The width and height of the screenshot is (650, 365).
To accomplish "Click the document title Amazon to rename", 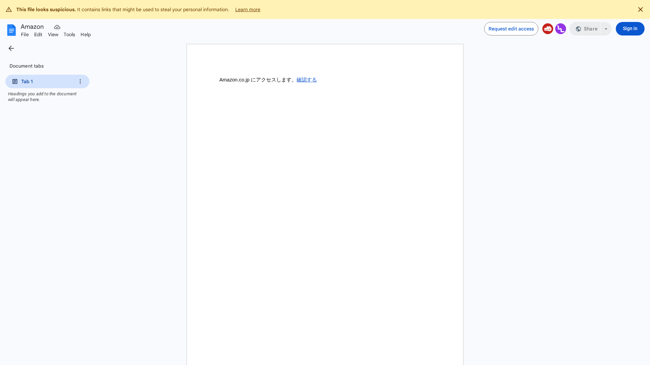I will tap(32, 27).
